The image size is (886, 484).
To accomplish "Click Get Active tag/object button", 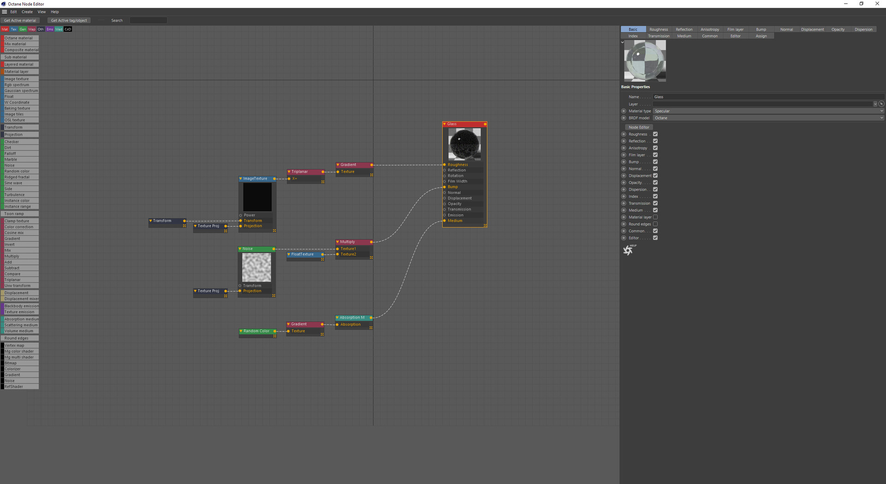I will pos(69,21).
